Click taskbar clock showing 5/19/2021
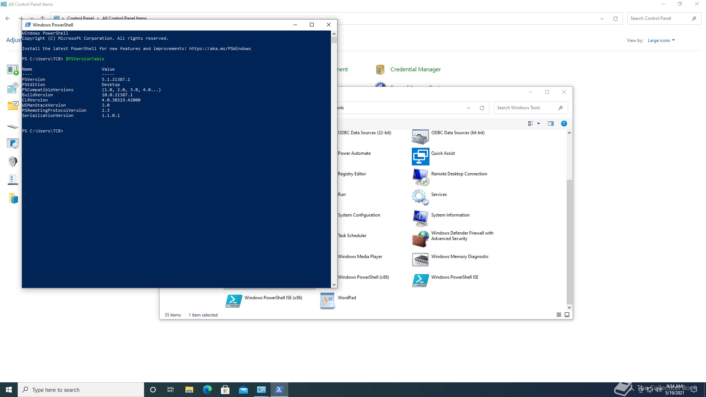Viewport: 706px width, 397px height. [x=675, y=390]
